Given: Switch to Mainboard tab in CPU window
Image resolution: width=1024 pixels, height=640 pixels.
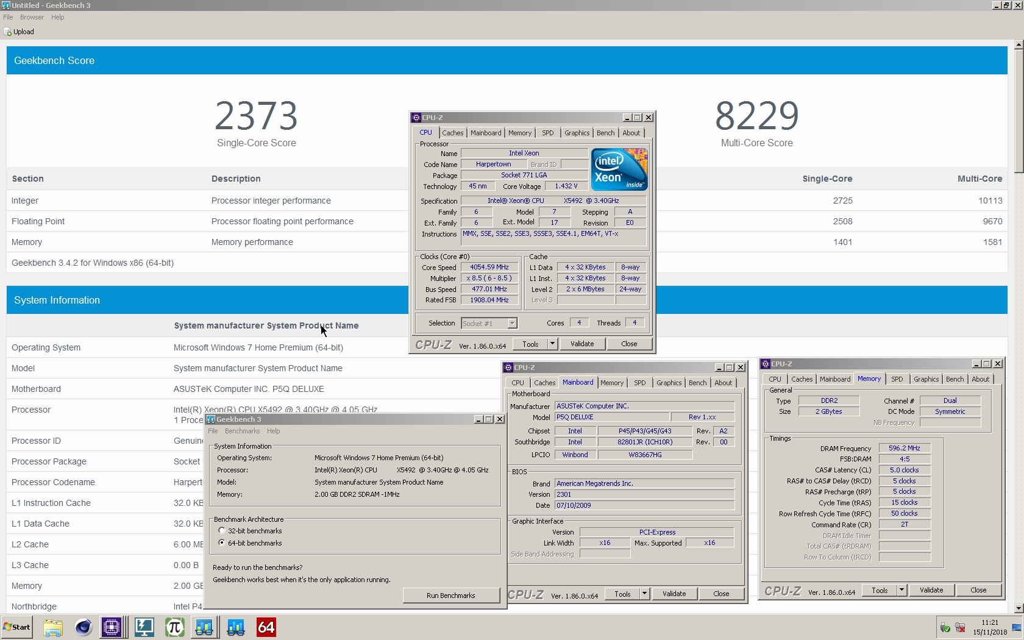Looking at the screenshot, I should [x=486, y=133].
